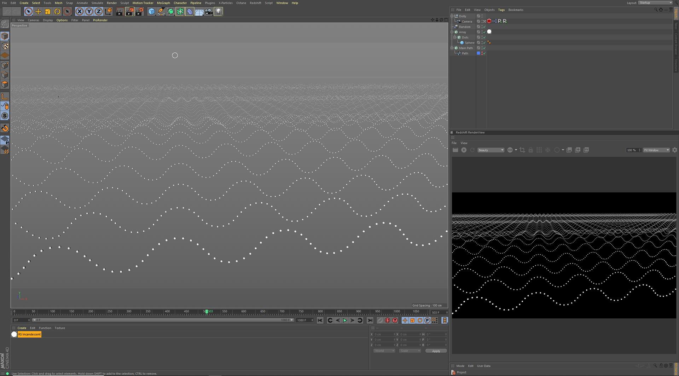Open the World coordinate dropdown
Image resolution: width=679 pixels, height=376 pixels.
(384, 351)
